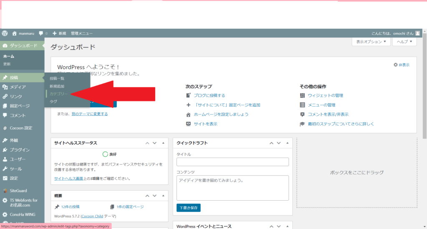Click the コメント sidebar bubble icon
This screenshot has width=427, height=229.
click(x=5, y=115)
